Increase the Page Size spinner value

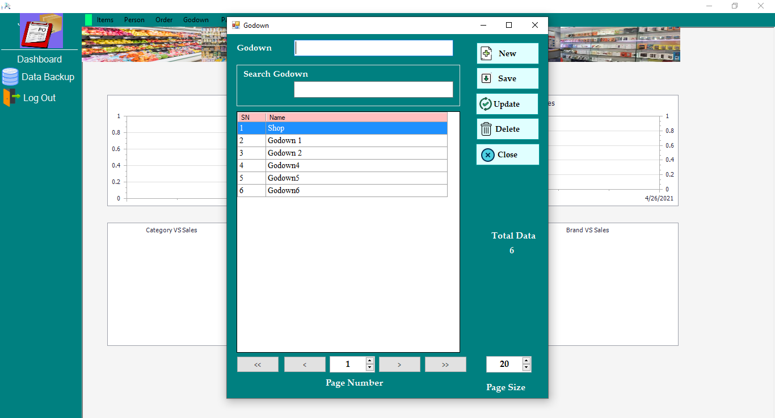tap(526, 361)
